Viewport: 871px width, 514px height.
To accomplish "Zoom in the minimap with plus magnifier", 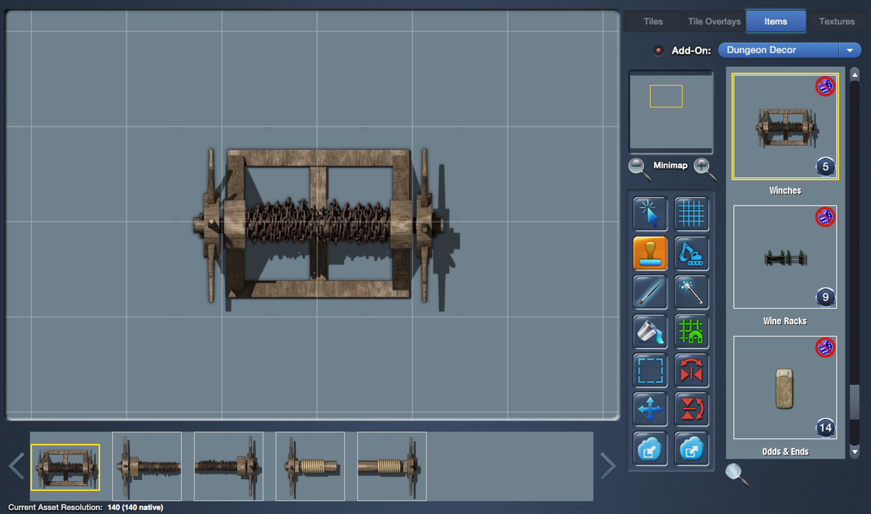I will 705,168.
